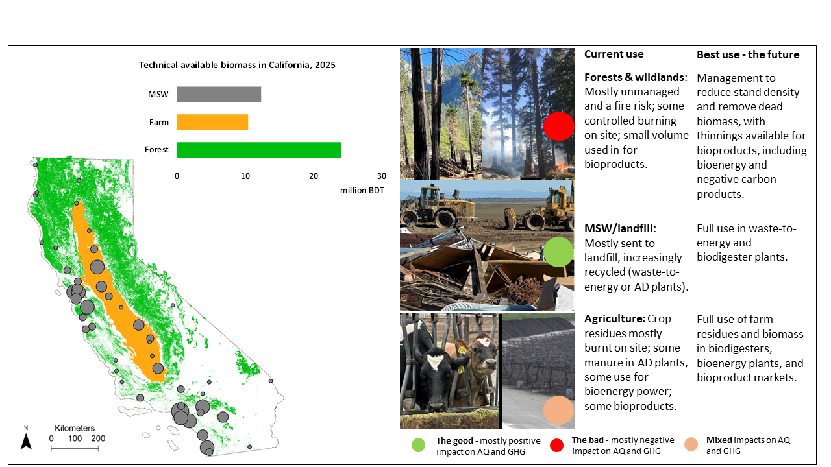
Task: Select the peach legend dot beside 'Mixed'
Action: 691,445
